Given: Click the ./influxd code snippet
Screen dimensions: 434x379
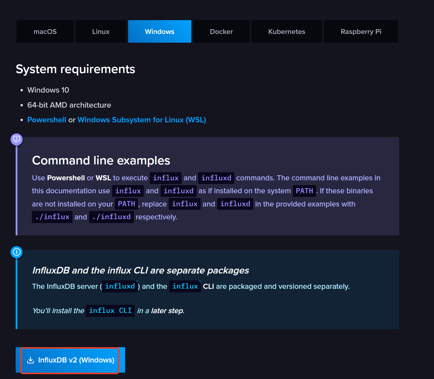Looking at the screenshot, I should (111, 217).
